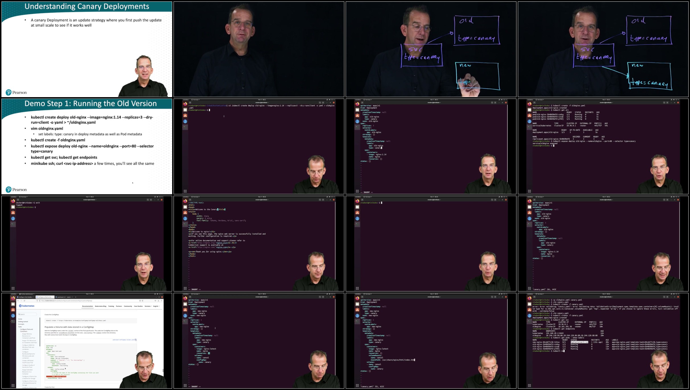Open Show Applications grid in the Kubernetes docs thumbnail

[x=13, y=385]
